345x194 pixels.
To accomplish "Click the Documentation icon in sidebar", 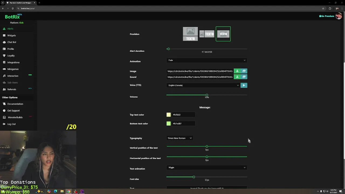I will 4,104.
